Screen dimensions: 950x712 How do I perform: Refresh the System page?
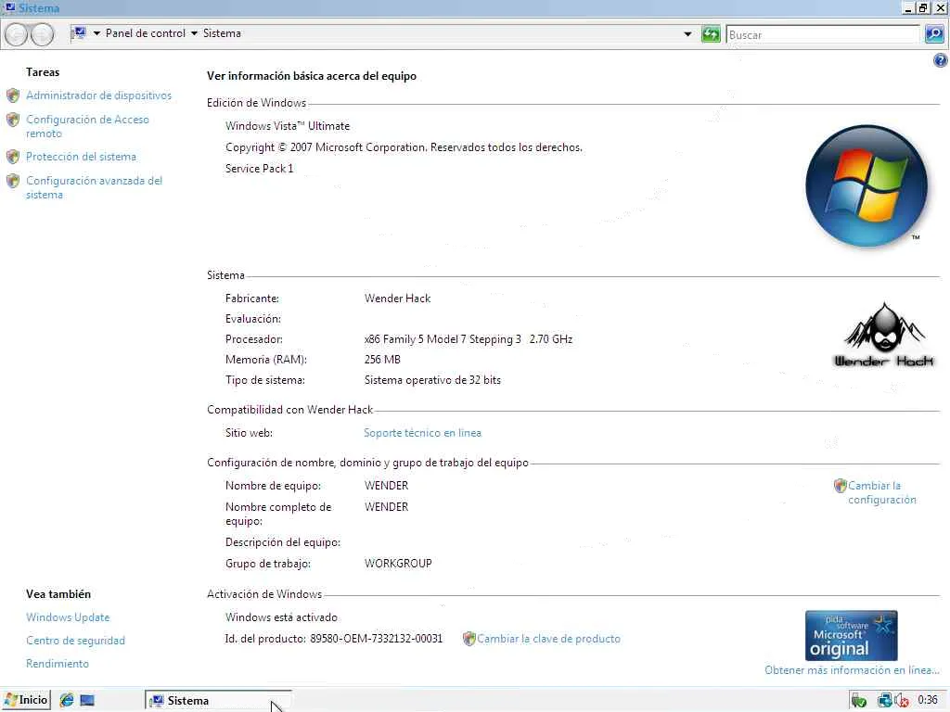coord(711,34)
